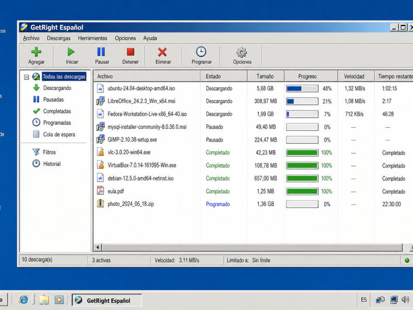Sort by the Progreso column header

[311, 76]
